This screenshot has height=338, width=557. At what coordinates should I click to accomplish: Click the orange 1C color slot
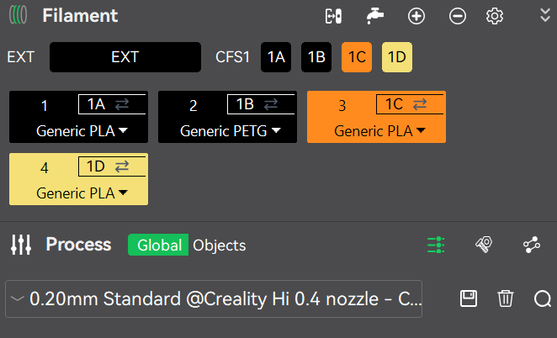click(x=357, y=57)
